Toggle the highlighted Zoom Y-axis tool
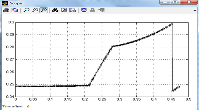This screenshot has height=110, width=199. point(43,10)
